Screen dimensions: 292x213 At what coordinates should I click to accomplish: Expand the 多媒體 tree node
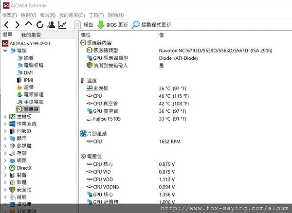tap(5, 146)
